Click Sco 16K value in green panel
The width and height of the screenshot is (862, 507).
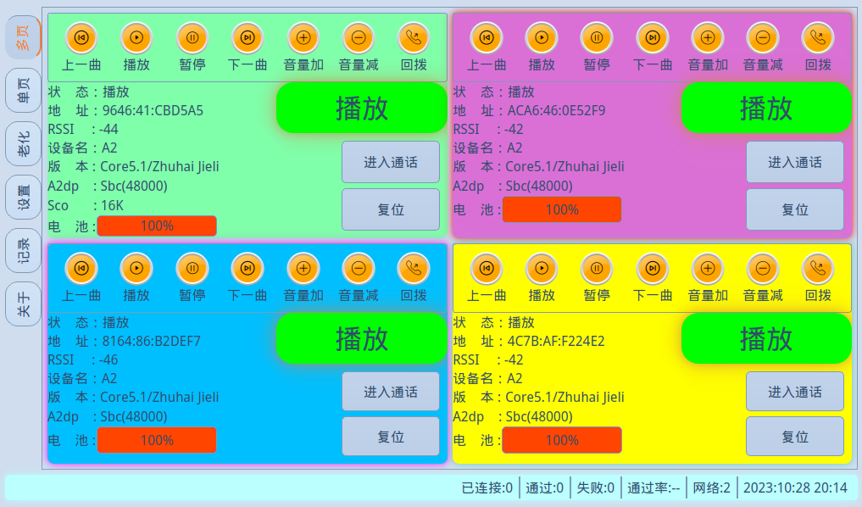[112, 206]
